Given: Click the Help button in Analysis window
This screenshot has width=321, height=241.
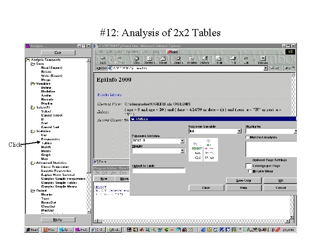Looking at the screenshot, I should pyautogui.click(x=58, y=220).
